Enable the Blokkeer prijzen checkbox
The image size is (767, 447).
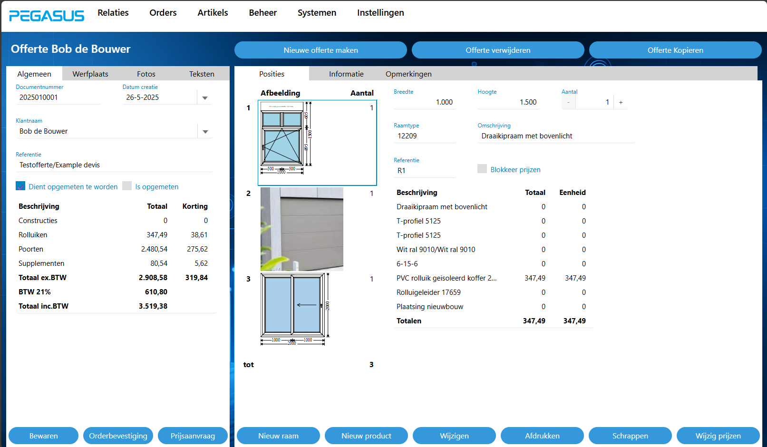[482, 169]
